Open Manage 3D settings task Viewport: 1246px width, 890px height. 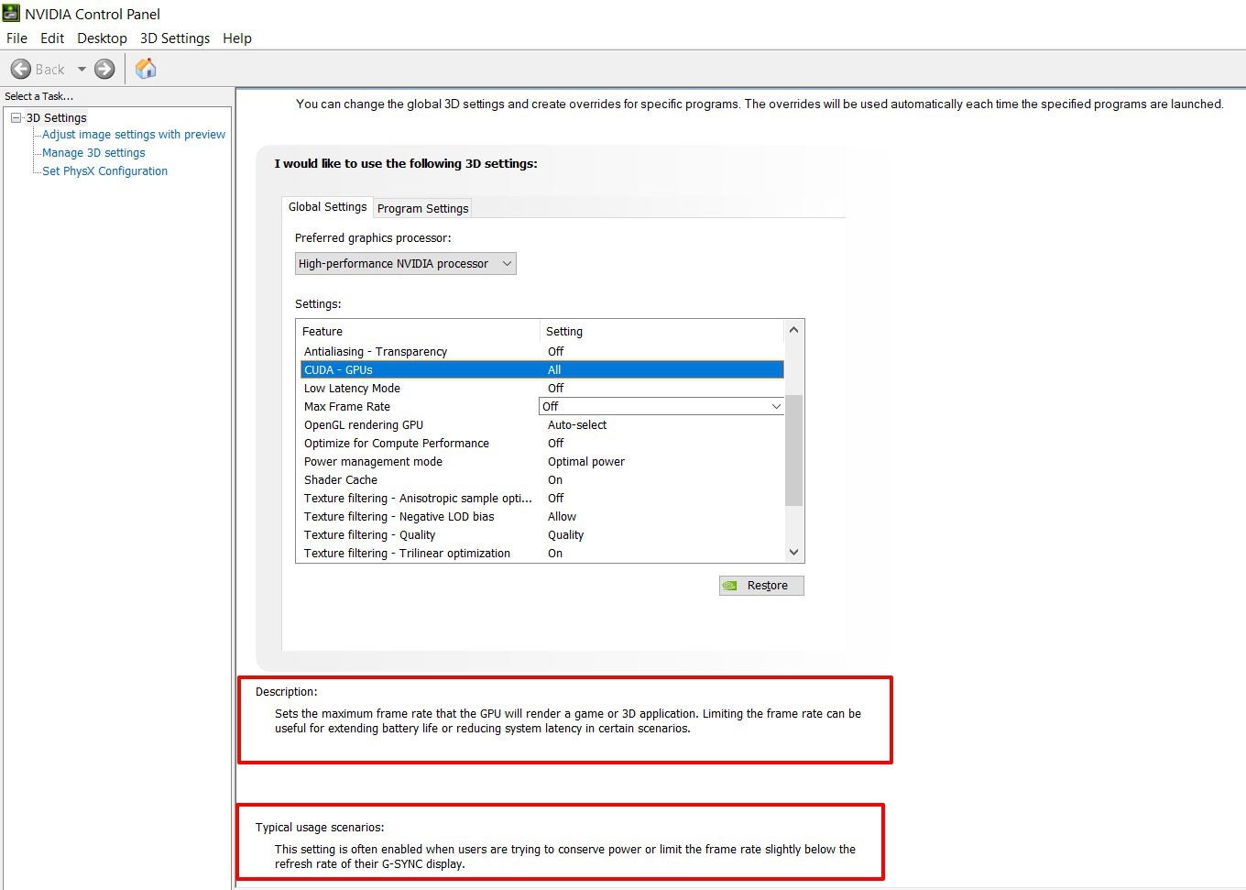[93, 153]
